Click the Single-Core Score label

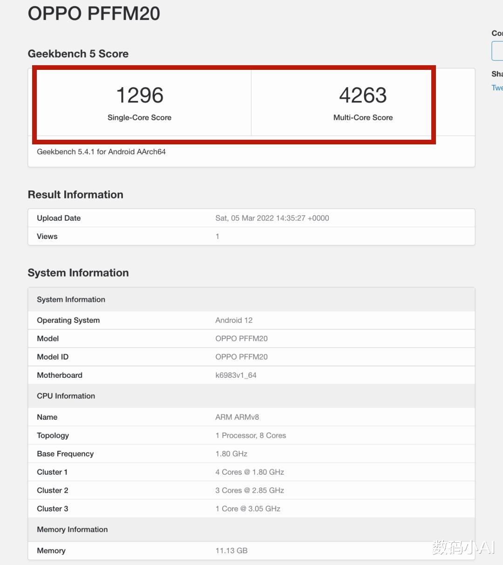139,117
